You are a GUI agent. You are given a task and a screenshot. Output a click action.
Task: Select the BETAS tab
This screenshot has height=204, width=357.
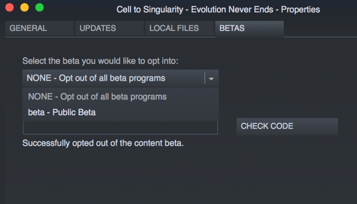pos(249,29)
